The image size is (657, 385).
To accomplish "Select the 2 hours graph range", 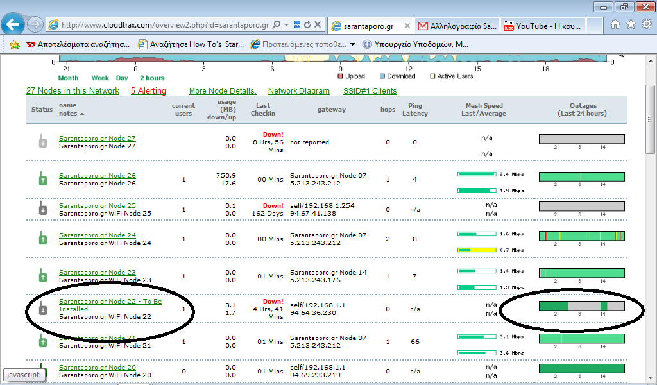I will 152,78.
